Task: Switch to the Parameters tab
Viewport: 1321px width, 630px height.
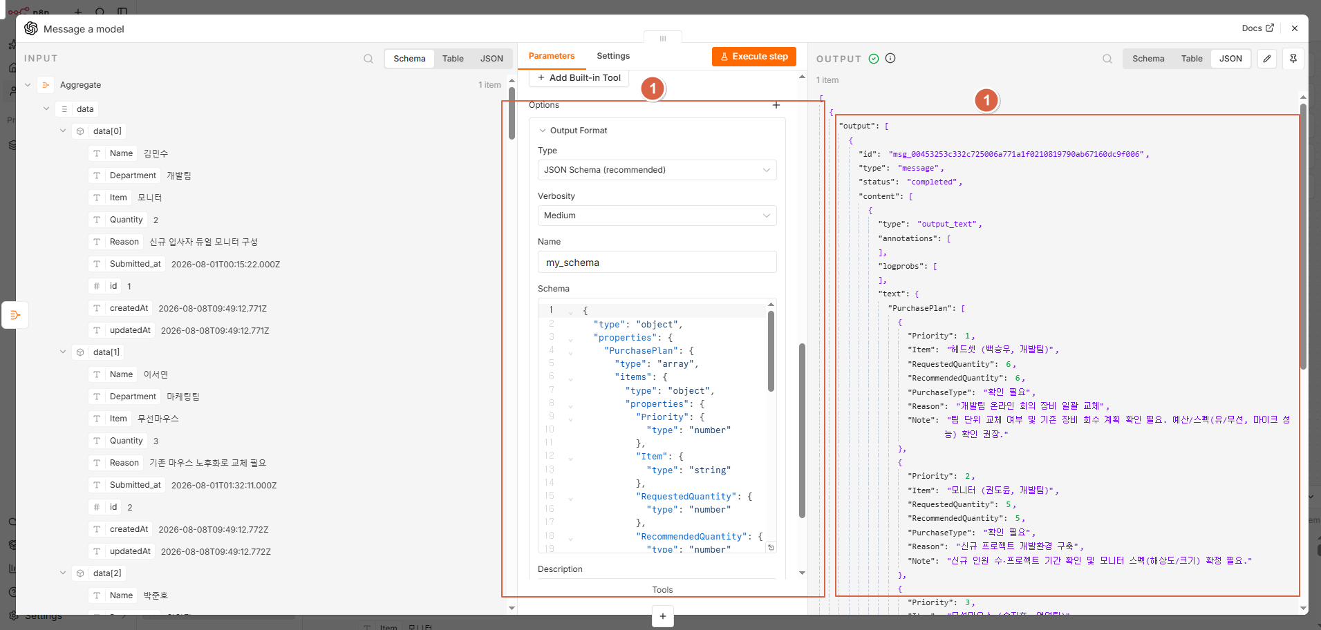Action: point(552,56)
